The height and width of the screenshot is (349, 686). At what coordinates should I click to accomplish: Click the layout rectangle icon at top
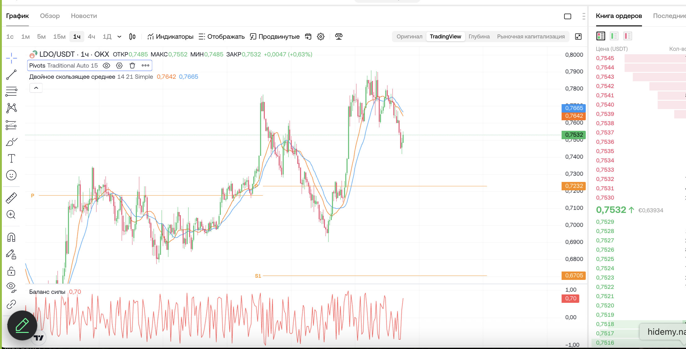coord(568,16)
